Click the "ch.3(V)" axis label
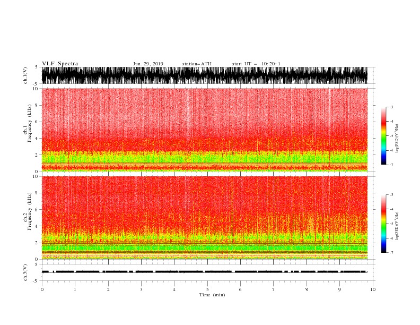This screenshot has height=325, width=420. tap(25, 272)
